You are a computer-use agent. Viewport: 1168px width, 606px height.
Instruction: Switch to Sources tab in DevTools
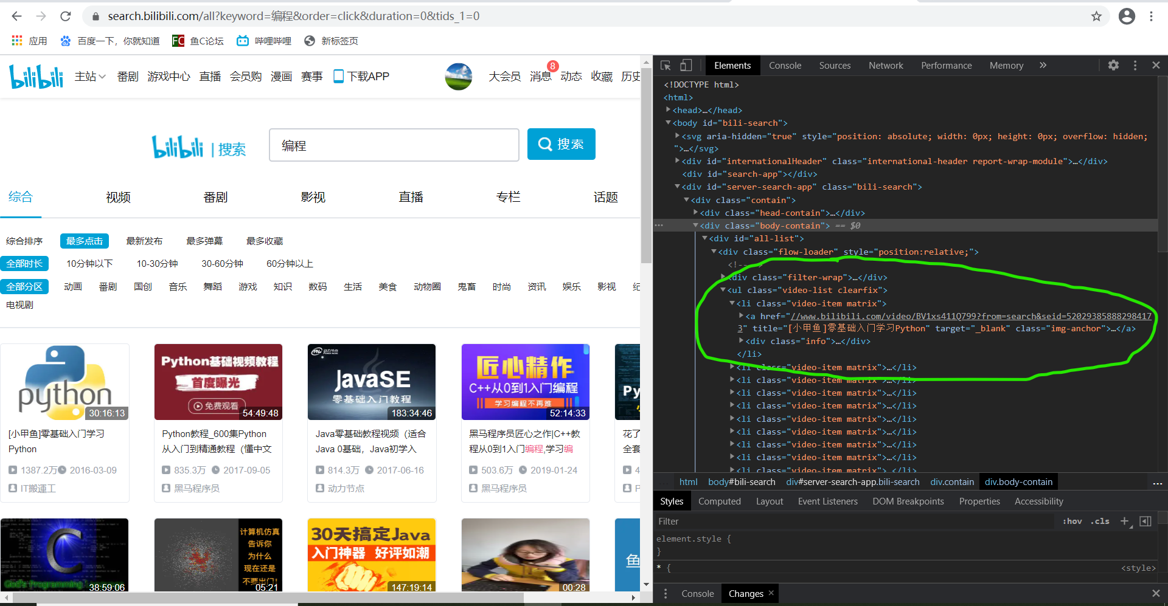click(x=835, y=66)
